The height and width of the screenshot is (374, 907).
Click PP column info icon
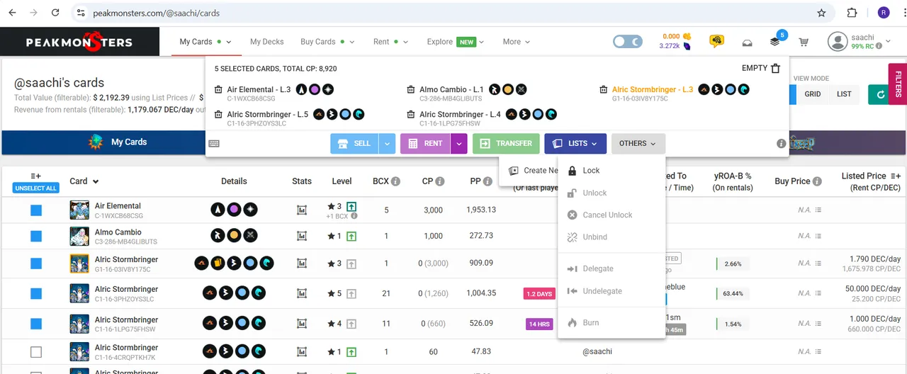[488, 181]
